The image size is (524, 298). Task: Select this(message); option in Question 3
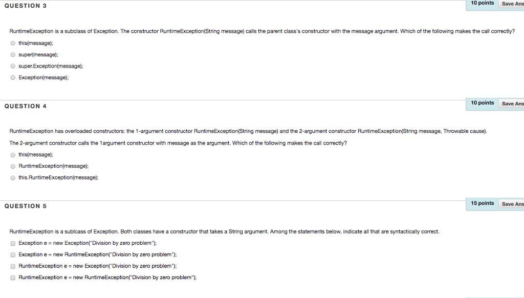click(13, 43)
